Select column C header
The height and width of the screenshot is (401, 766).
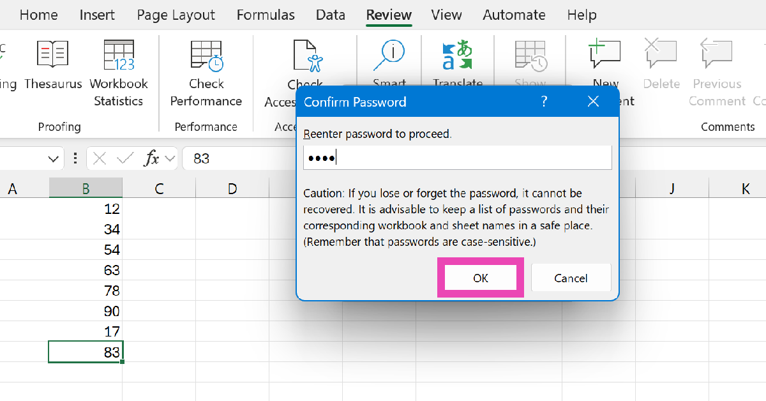(x=159, y=188)
